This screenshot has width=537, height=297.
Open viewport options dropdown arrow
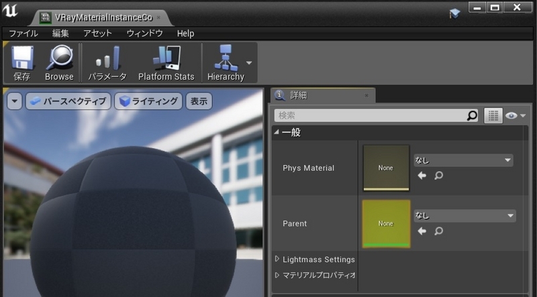coord(15,101)
